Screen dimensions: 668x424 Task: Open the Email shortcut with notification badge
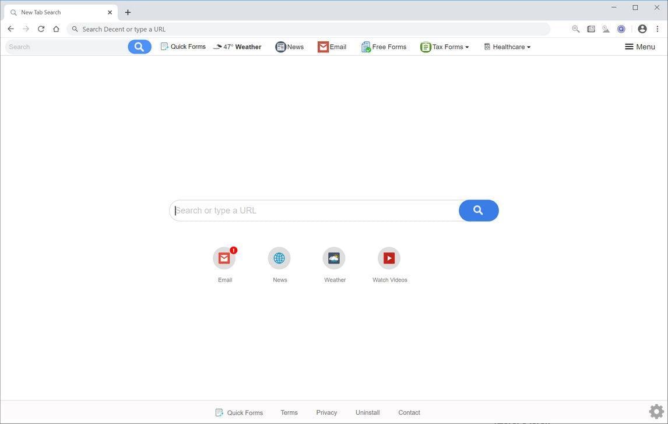pyautogui.click(x=224, y=258)
